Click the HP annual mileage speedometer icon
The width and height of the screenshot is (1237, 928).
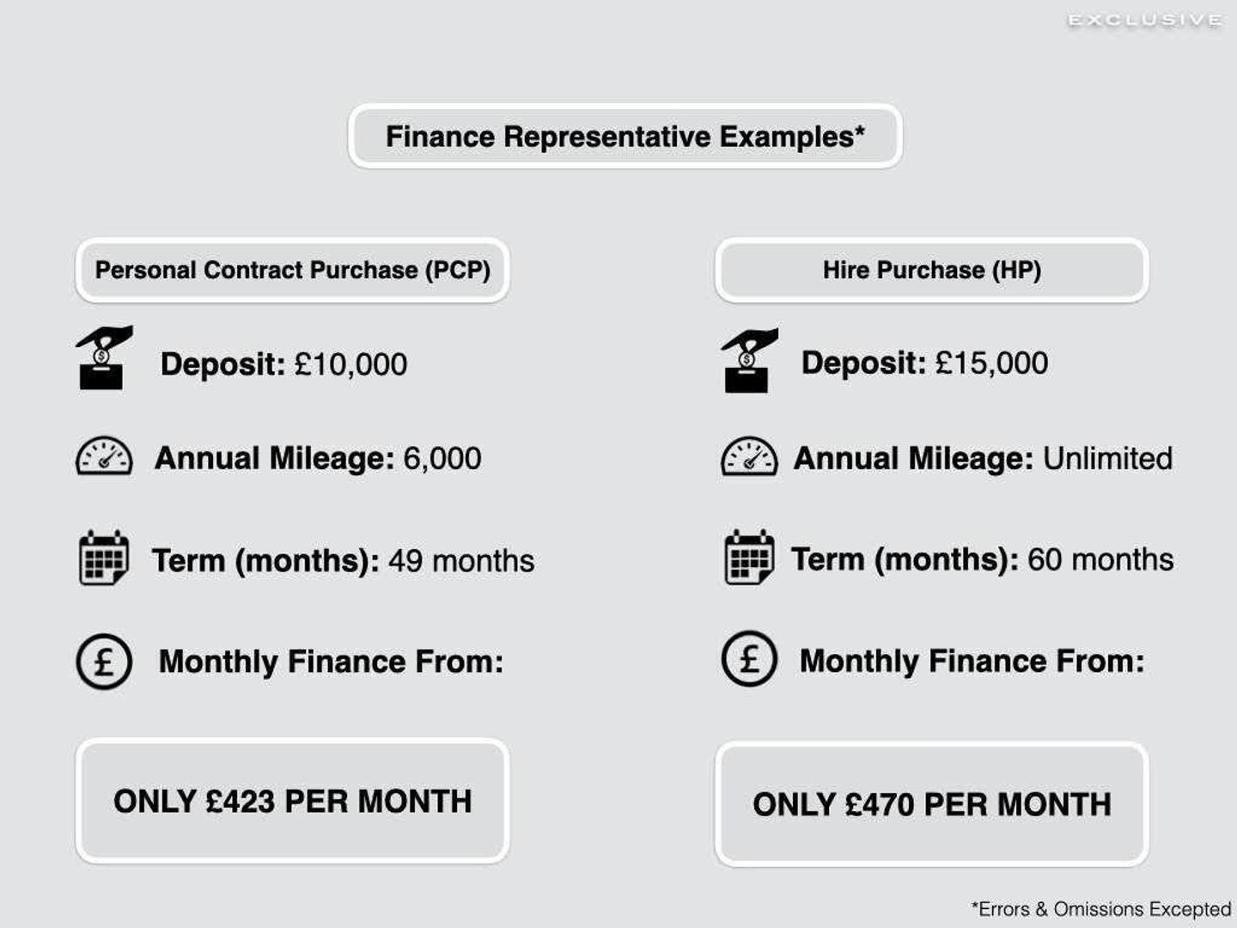click(x=749, y=456)
